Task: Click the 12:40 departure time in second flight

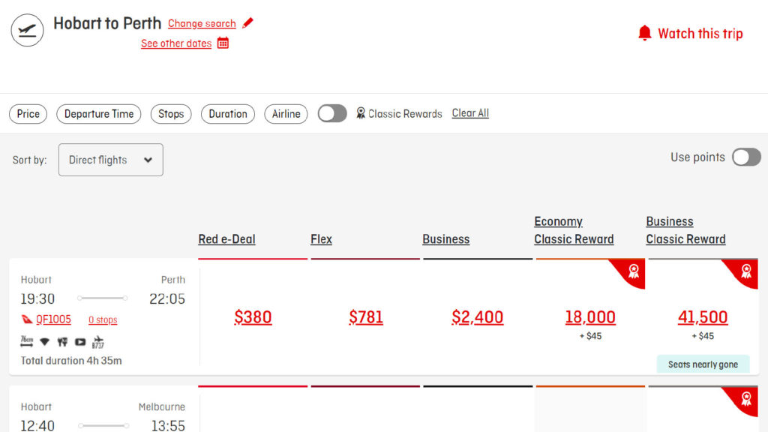Action: [x=37, y=426]
